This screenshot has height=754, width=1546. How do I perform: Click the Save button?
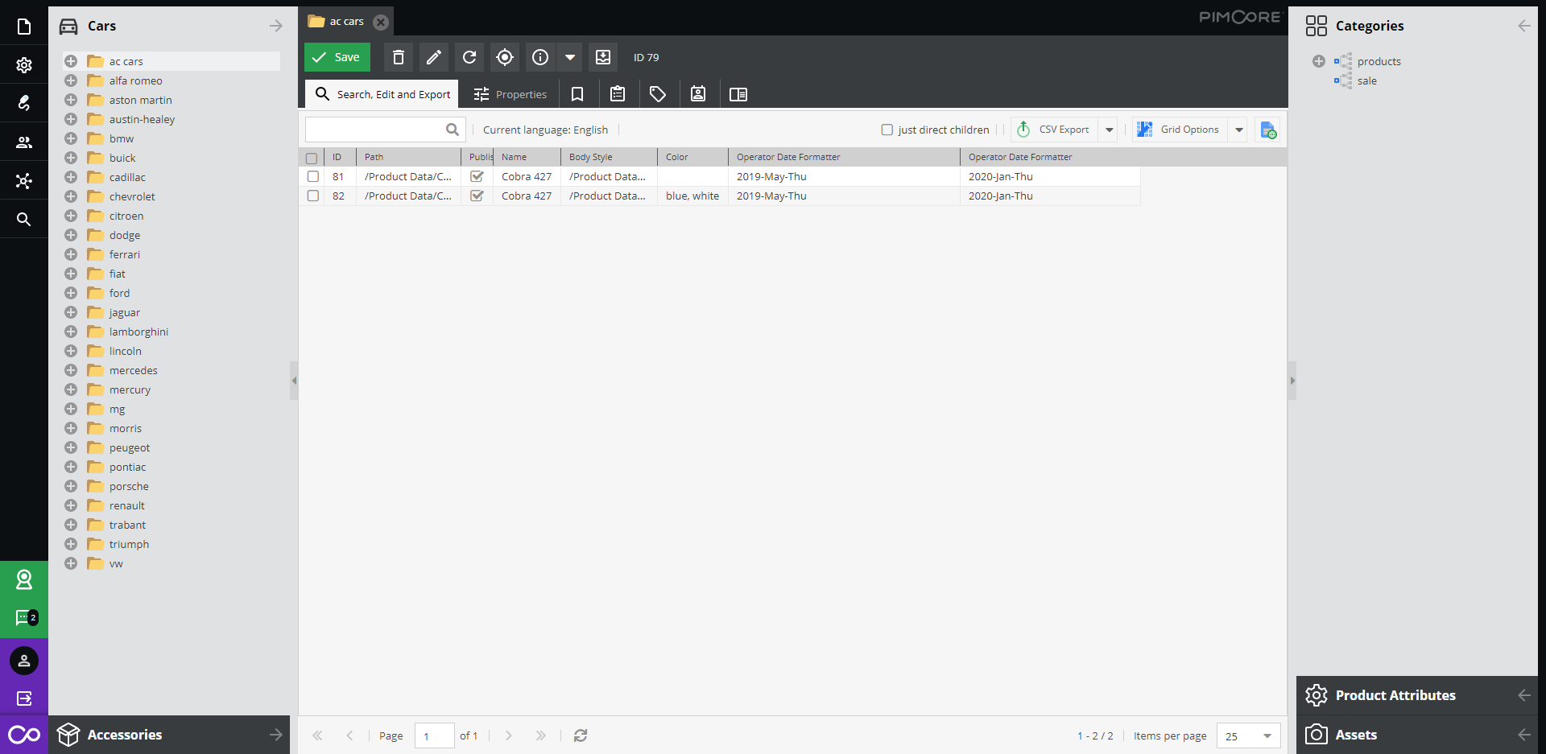337,57
